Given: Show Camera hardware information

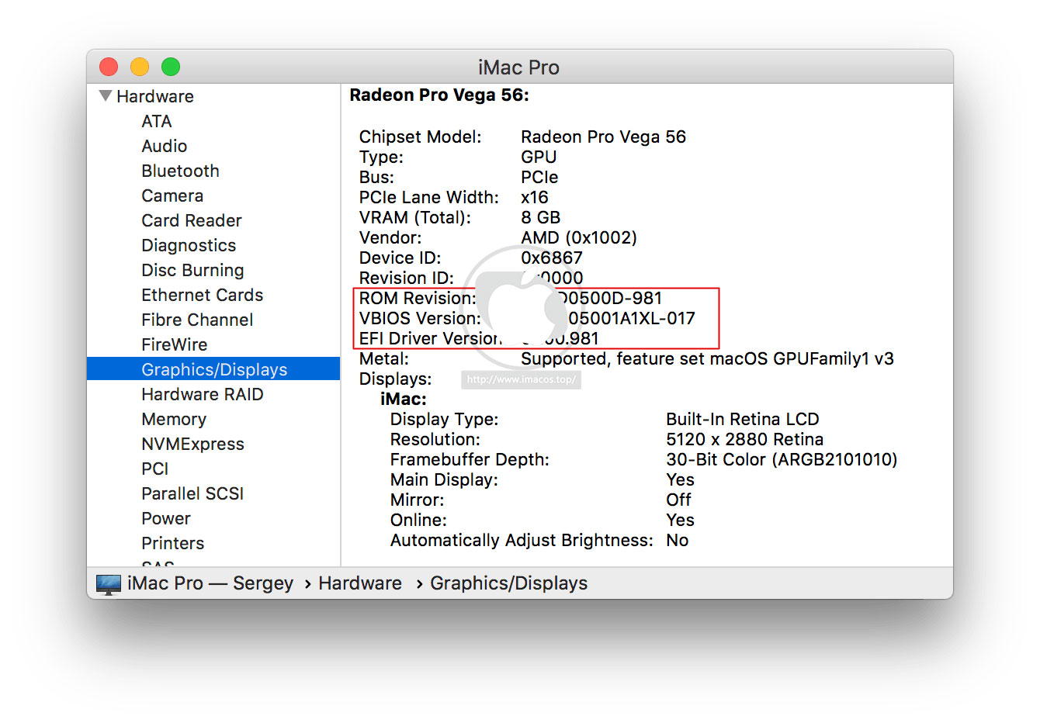Looking at the screenshot, I should point(172,196).
